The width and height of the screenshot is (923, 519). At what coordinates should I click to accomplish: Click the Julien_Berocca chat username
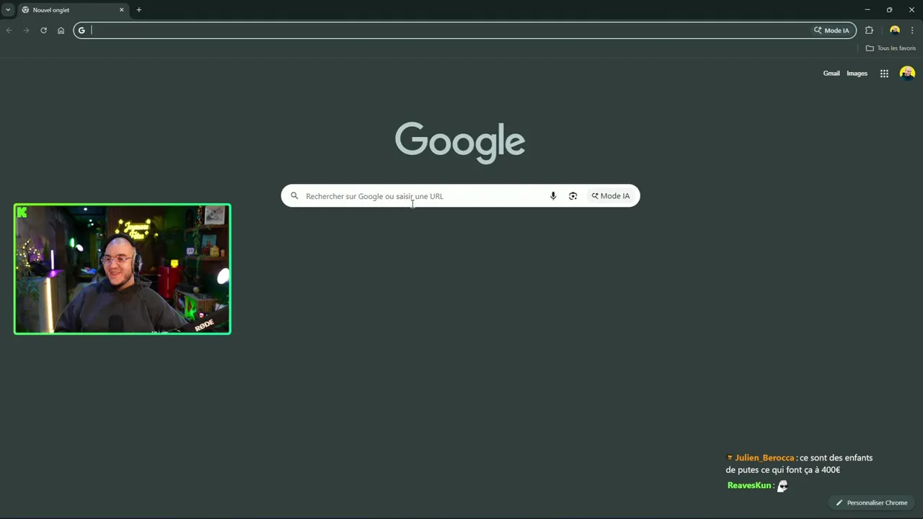tap(764, 458)
